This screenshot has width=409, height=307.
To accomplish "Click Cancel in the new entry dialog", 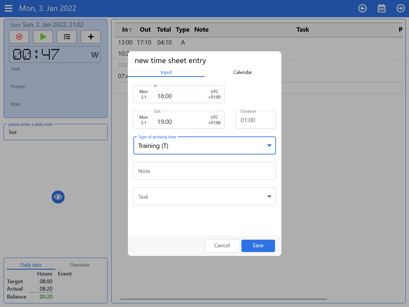I will click(x=222, y=246).
